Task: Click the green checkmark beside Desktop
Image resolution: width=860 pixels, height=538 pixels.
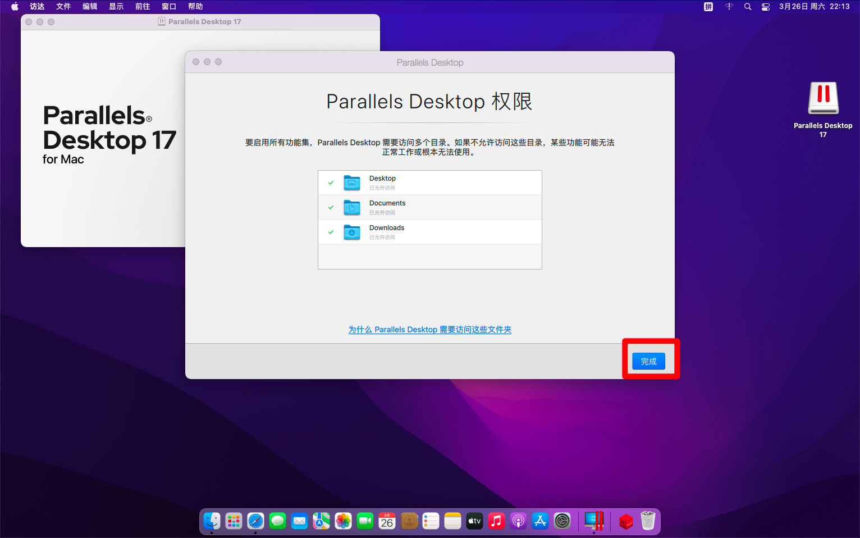Action: pyautogui.click(x=331, y=183)
